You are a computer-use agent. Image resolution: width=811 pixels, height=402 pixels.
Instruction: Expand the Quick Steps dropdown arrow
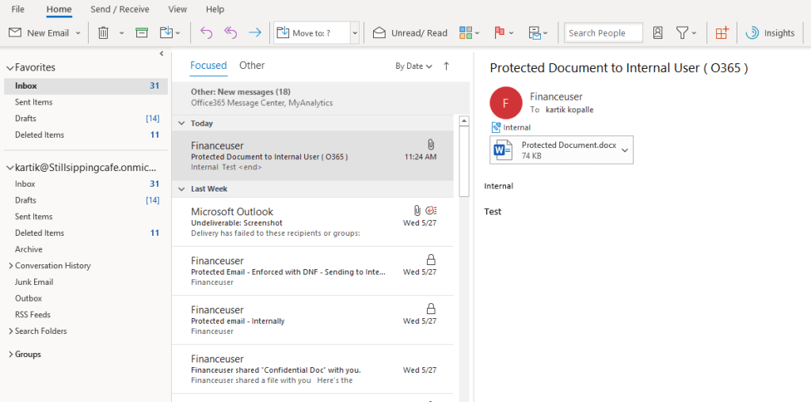click(x=355, y=33)
